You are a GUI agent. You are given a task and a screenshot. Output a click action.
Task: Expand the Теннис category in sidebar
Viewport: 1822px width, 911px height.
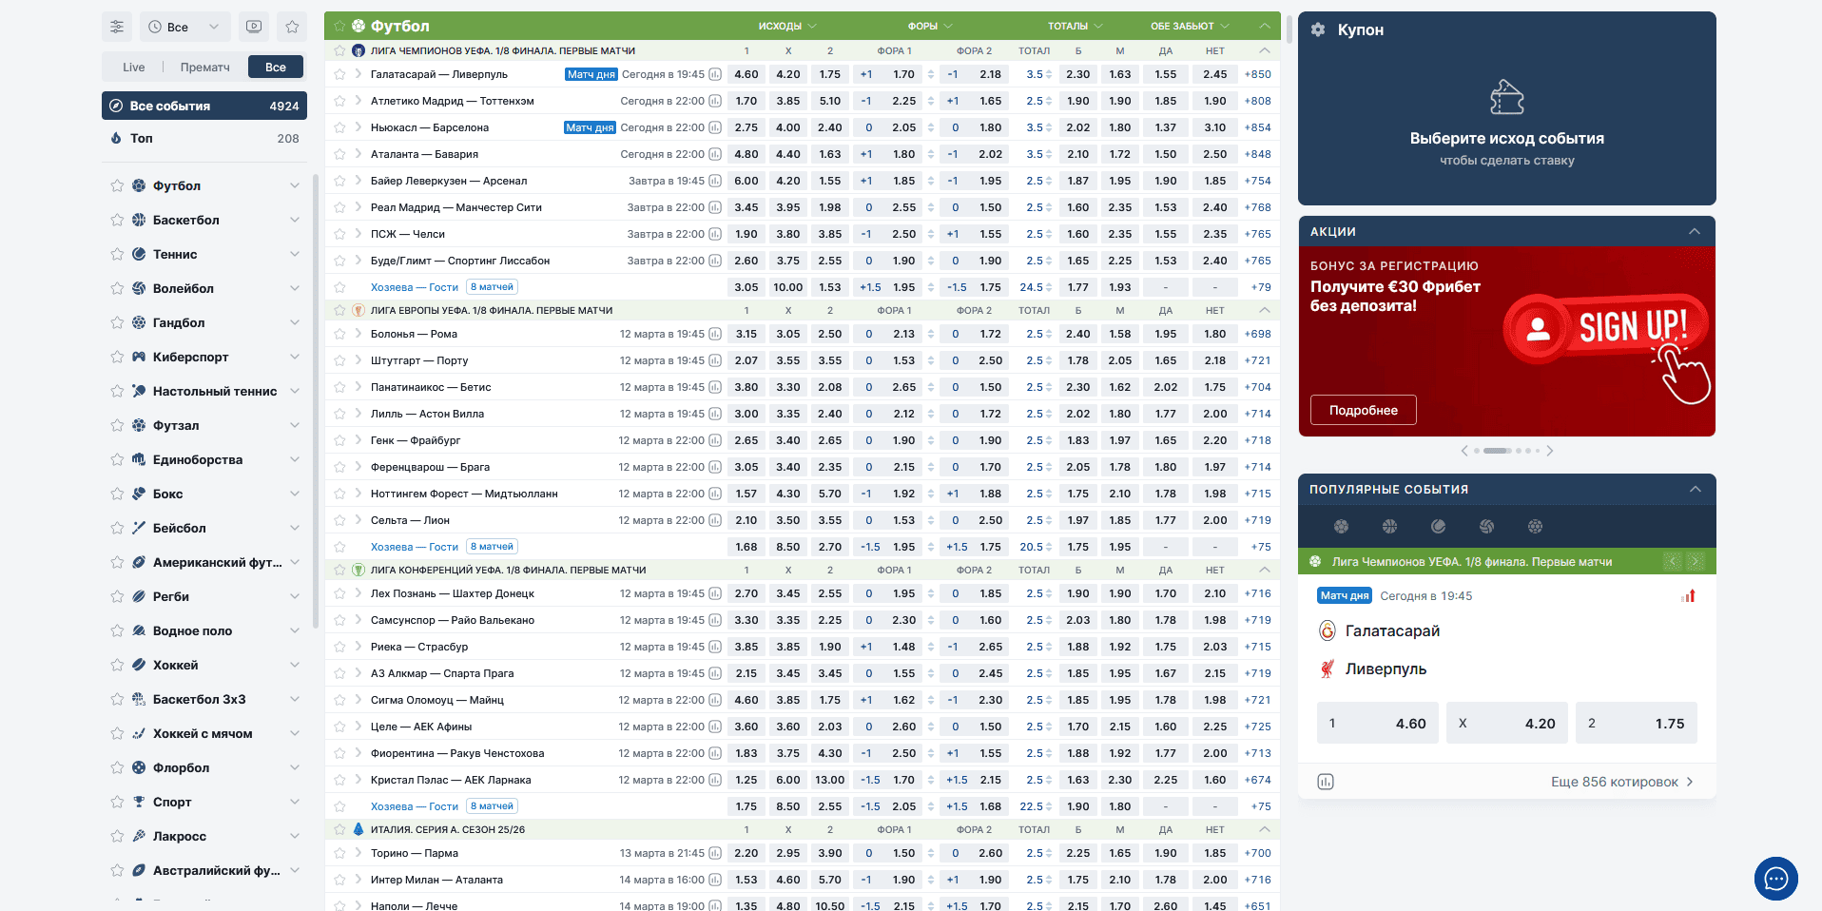pyautogui.click(x=295, y=254)
